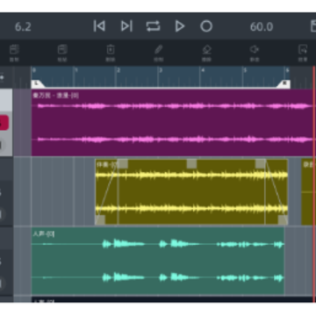316x316 pixels.
Task: Click bar 4 on the timeline ruler
Action: tap(203, 70)
